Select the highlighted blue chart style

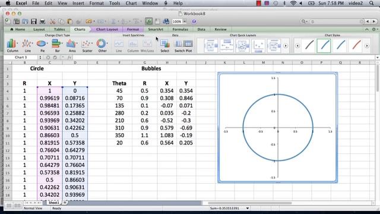point(324,46)
